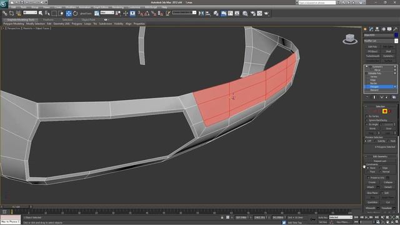Select the Element sub-object level icon
The height and width of the screenshot is (225, 400).
[x=390, y=111]
